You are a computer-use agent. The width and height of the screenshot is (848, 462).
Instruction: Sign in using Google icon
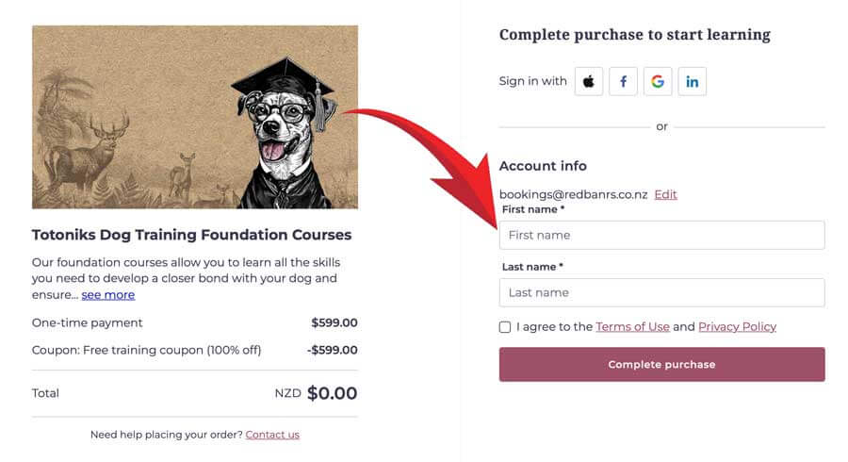(658, 81)
